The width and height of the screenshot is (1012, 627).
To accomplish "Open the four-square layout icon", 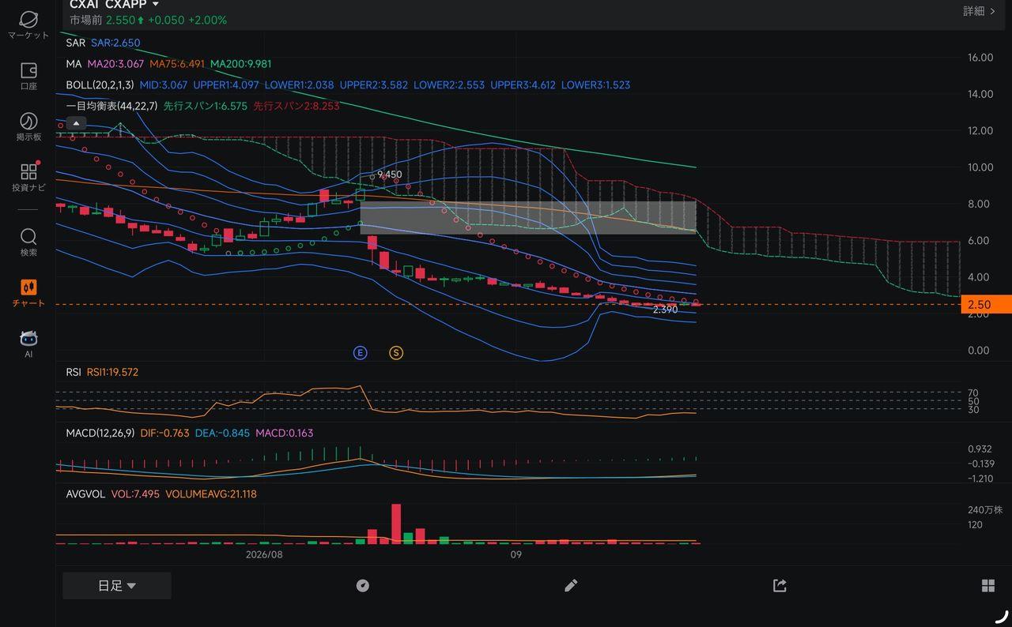I will click(x=988, y=585).
